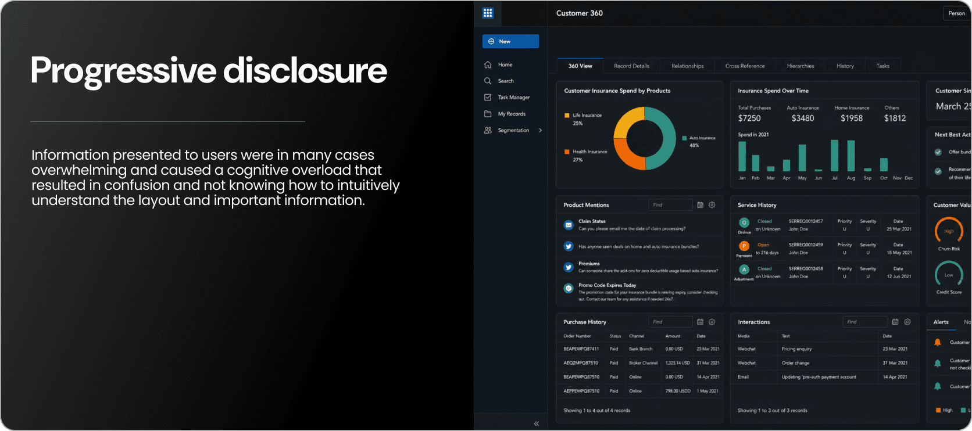
Task: Select the 360 View tab
Action: pyautogui.click(x=580, y=66)
